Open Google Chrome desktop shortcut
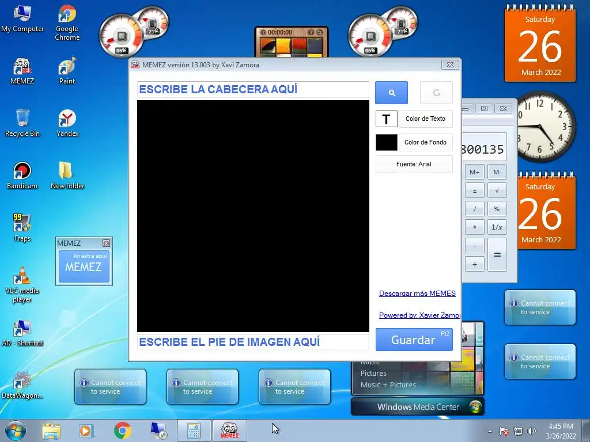Screen dimensions: 590x442 [x=67, y=22]
